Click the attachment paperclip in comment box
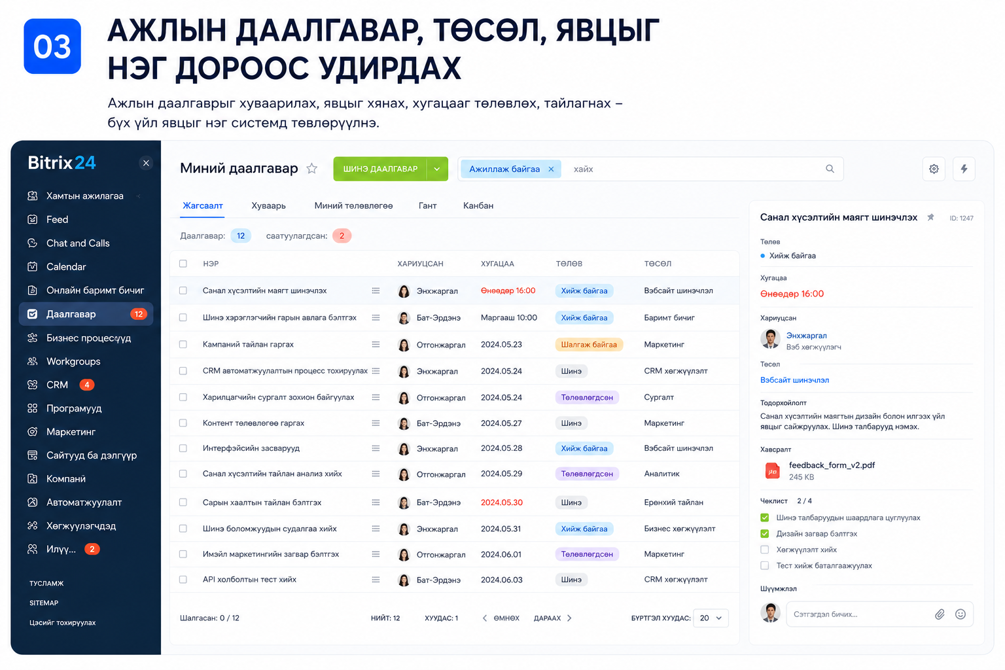The height and width of the screenshot is (670, 1005). tap(940, 614)
